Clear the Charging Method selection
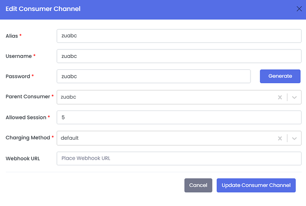This screenshot has height=206, width=306. pyautogui.click(x=280, y=138)
